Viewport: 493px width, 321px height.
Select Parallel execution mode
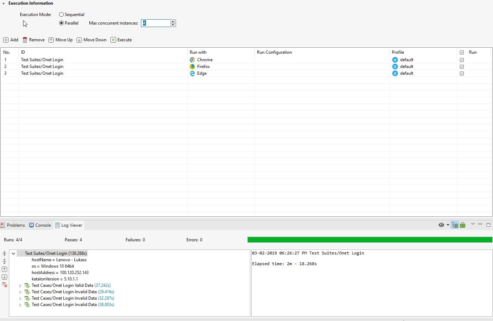[62, 23]
